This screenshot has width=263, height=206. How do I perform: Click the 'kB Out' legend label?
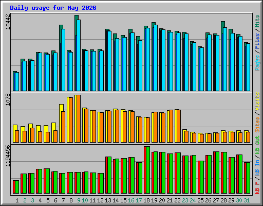[x=257, y=145]
